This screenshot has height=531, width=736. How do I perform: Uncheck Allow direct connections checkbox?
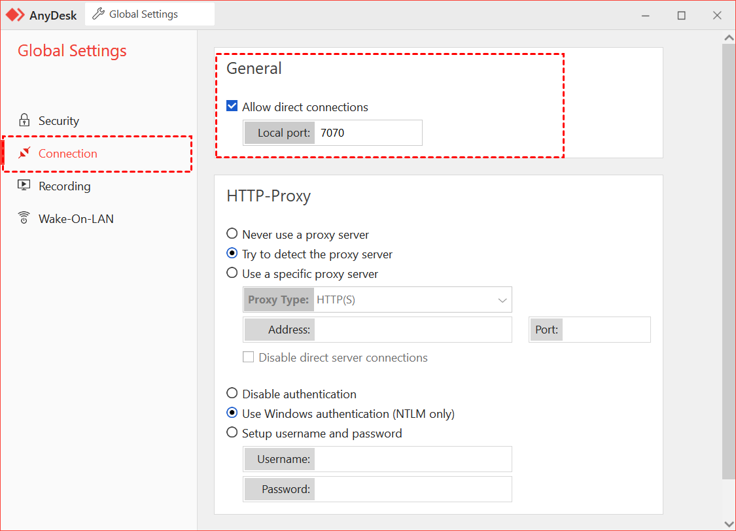[232, 107]
